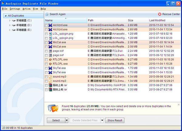Click music icon of sound.mp3 in TCLS\ui

(x=50, y=77)
